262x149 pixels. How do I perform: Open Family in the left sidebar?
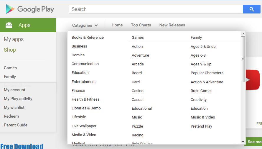coord(10,77)
